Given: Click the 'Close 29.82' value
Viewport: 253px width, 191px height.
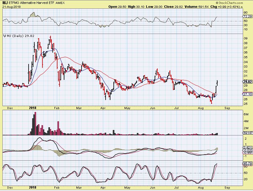Looking at the screenshot, I should [174, 7].
